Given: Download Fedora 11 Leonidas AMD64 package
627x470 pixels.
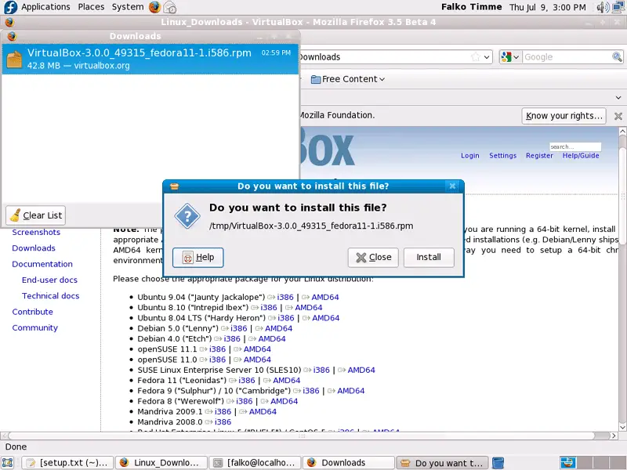Looking at the screenshot, I should coord(286,381).
